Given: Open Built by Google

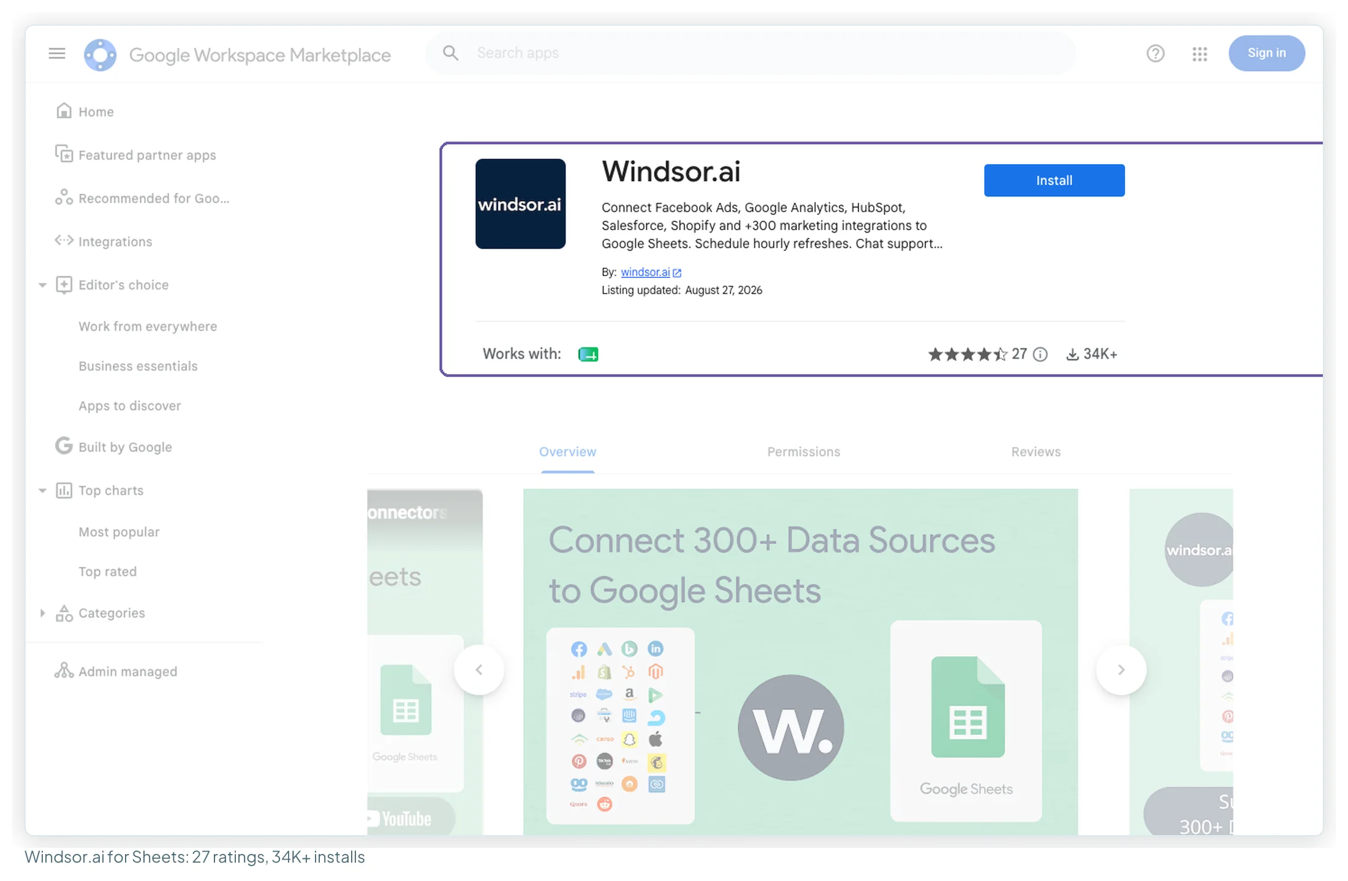Looking at the screenshot, I should click(x=125, y=448).
